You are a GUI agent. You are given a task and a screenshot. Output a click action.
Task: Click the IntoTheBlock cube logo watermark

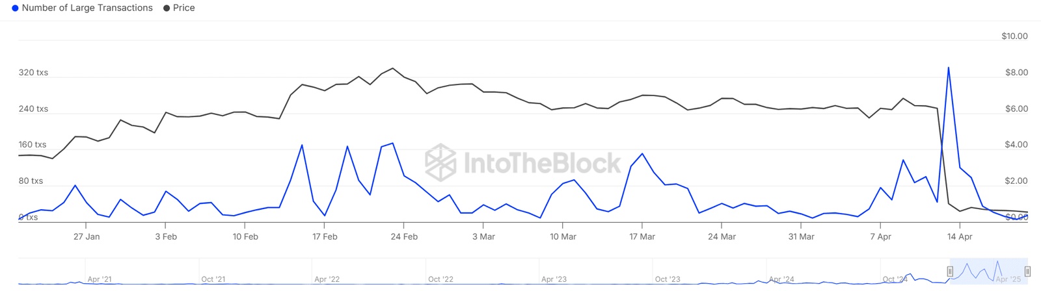440,162
